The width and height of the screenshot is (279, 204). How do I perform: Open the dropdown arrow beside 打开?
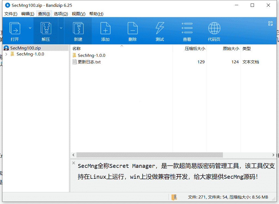pyautogui.click(x=30, y=28)
